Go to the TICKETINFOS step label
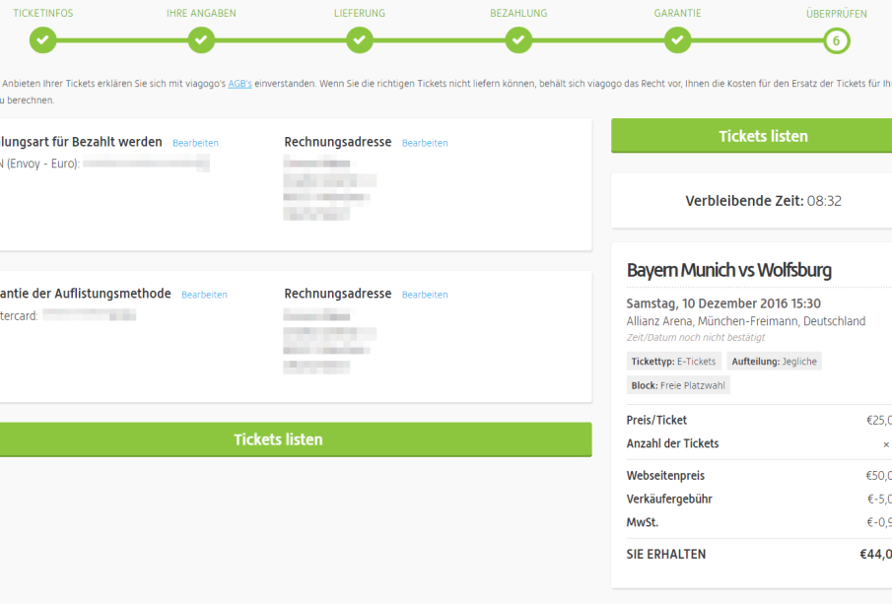Screen dimensions: 892x604 (43, 13)
